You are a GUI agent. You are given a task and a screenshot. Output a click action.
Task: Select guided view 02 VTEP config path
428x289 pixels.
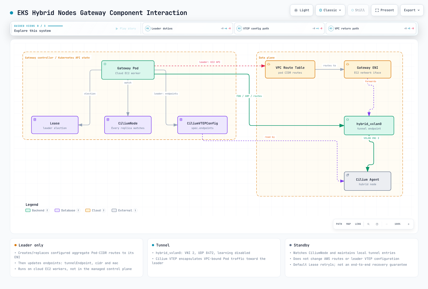279,28
